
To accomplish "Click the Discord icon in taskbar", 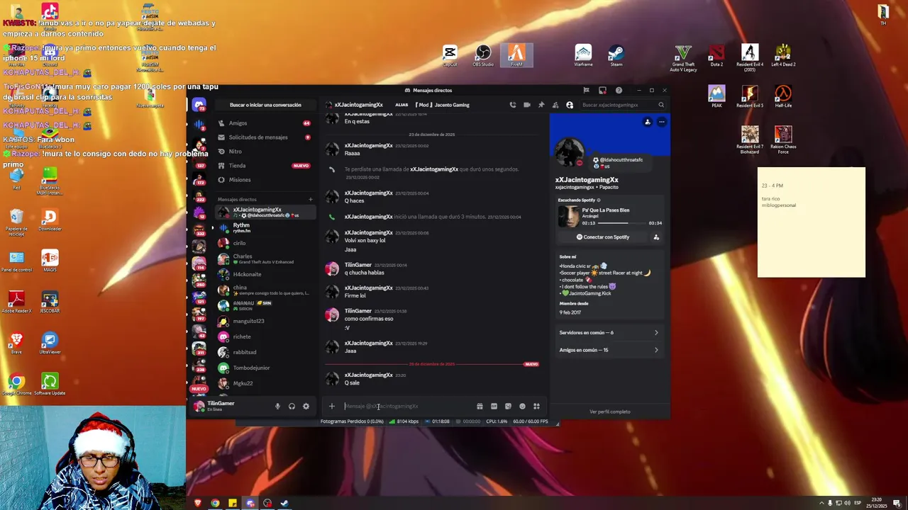I will click(250, 503).
